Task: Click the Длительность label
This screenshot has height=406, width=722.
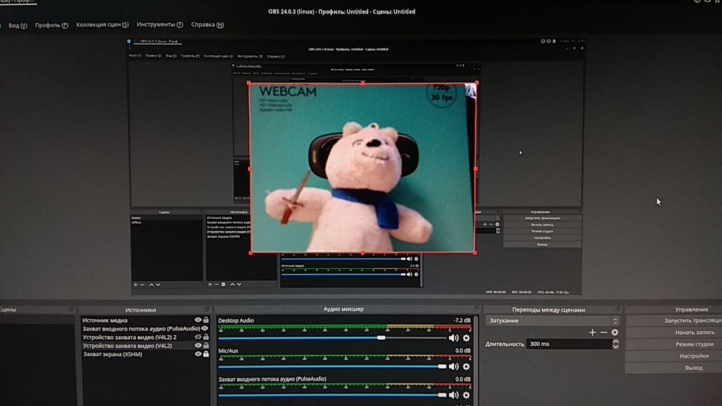Action: pyautogui.click(x=505, y=344)
